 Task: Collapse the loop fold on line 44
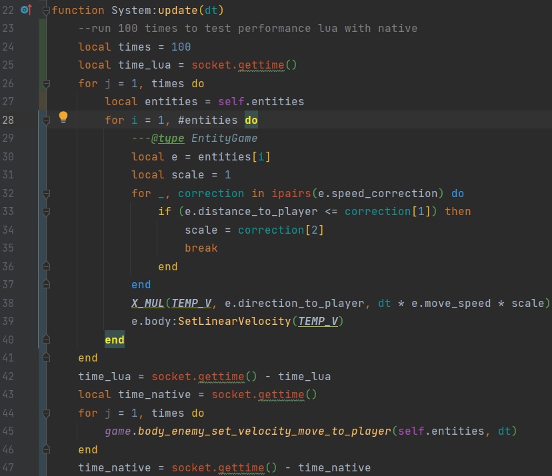[x=46, y=413]
